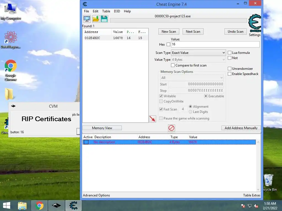Open Scan Type dropdown
282x211 pixels.
click(x=198, y=52)
